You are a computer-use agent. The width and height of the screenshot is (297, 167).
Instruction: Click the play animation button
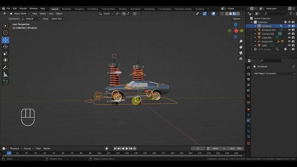[x=127, y=148]
